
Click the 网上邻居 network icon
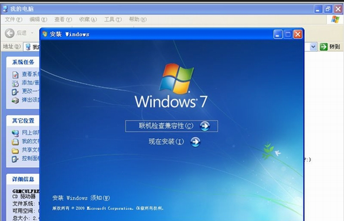15,133
